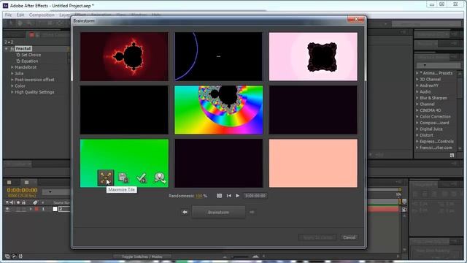This screenshot has width=467, height=263.
Task: Click the first icon at timeline bottom left
Action: tap(7, 256)
